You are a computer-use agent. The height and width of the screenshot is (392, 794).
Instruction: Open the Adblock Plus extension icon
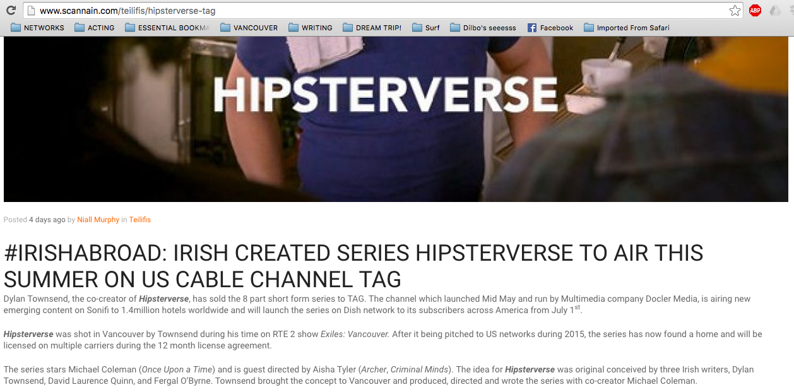pos(755,10)
